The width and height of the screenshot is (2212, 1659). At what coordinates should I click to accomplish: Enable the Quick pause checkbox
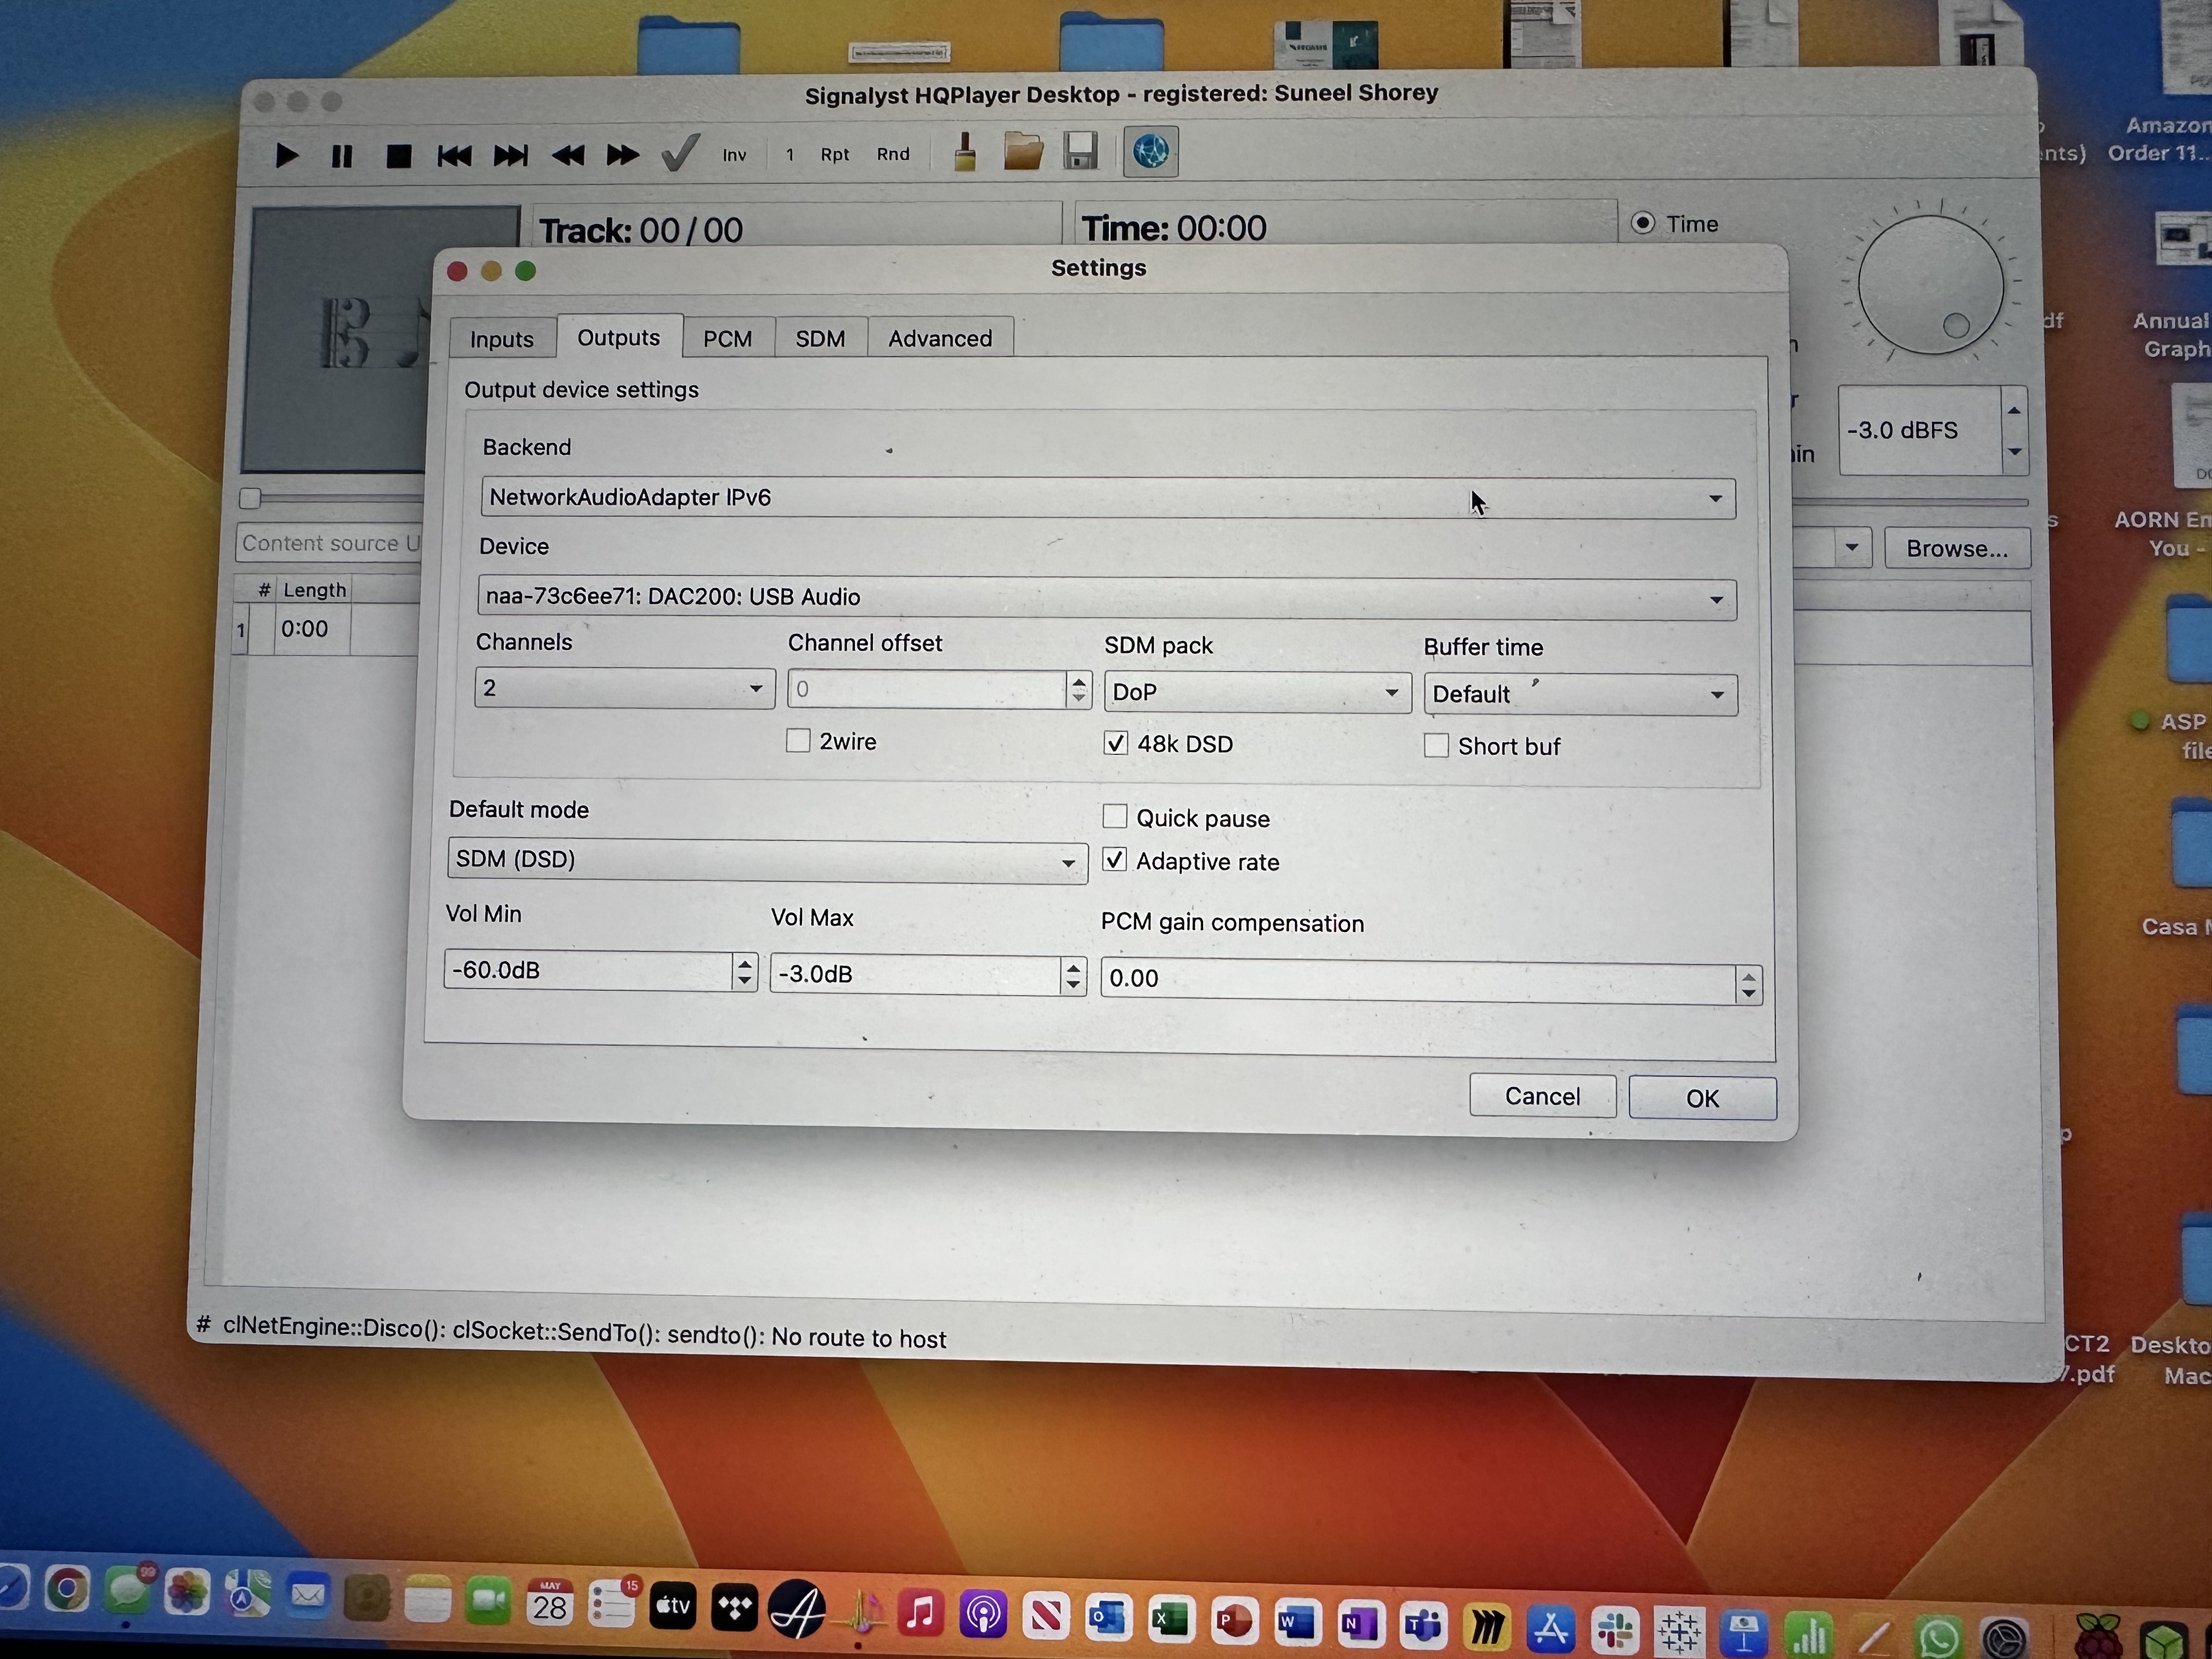pyautogui.click(x=1115, y=816)
